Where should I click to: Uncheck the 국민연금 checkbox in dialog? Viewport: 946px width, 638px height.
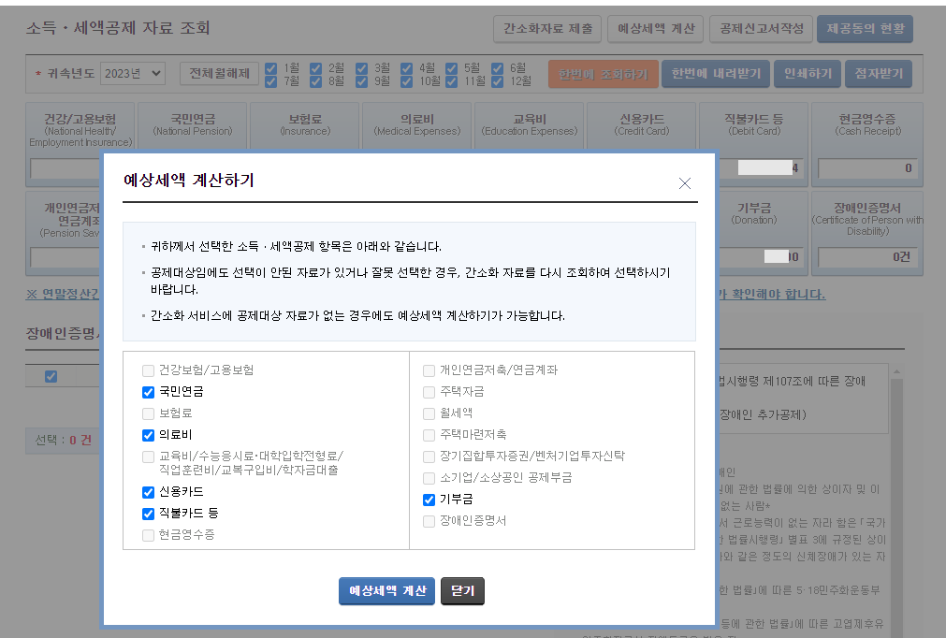148,392
